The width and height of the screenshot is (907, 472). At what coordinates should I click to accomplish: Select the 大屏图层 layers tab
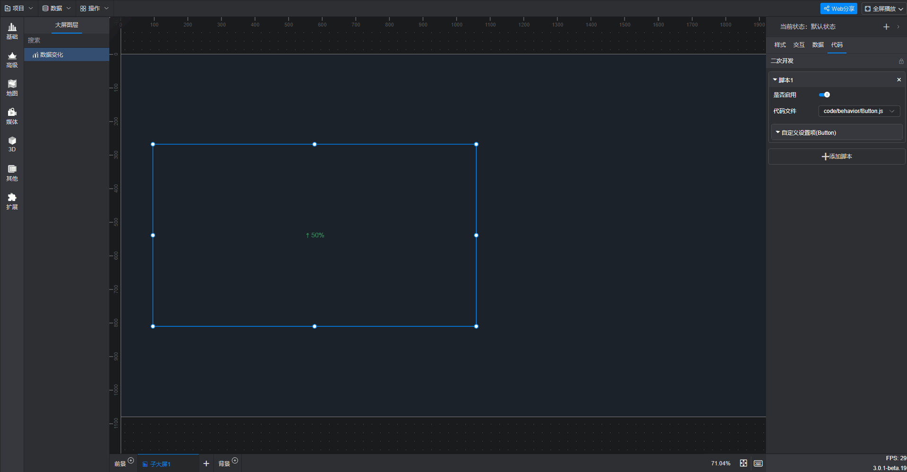67,25
